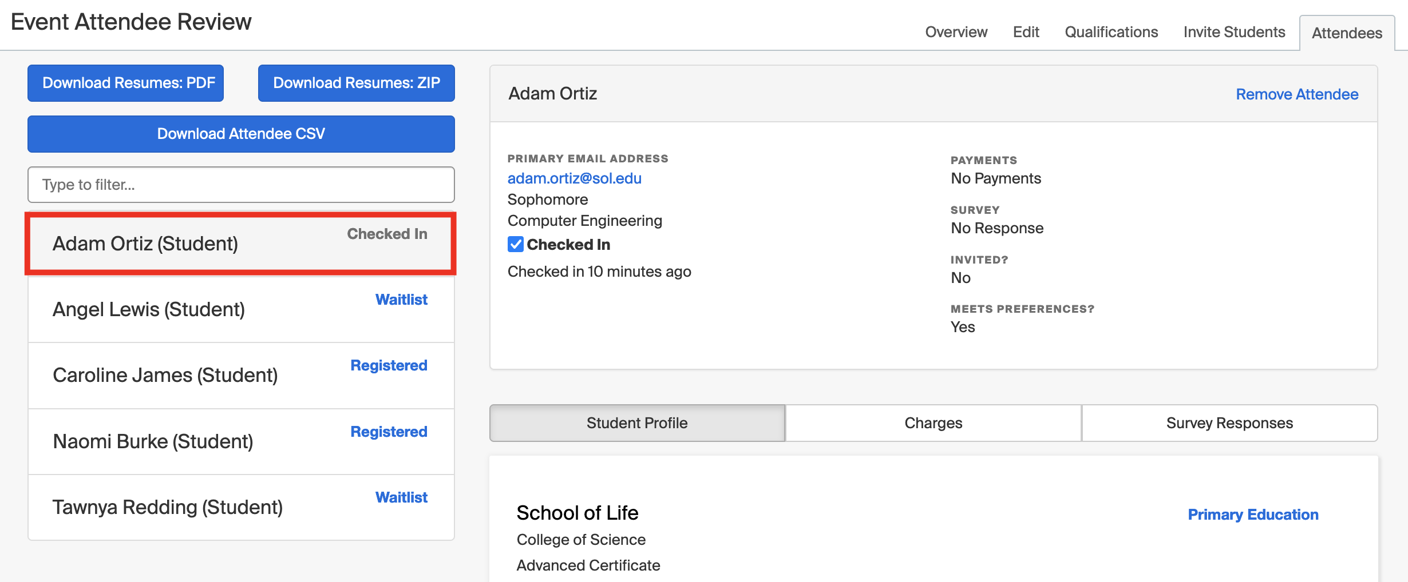Open the Overview tab
Image resolution: width=1408 pixels, height=582 pixels.
click(x=956, y=32)
